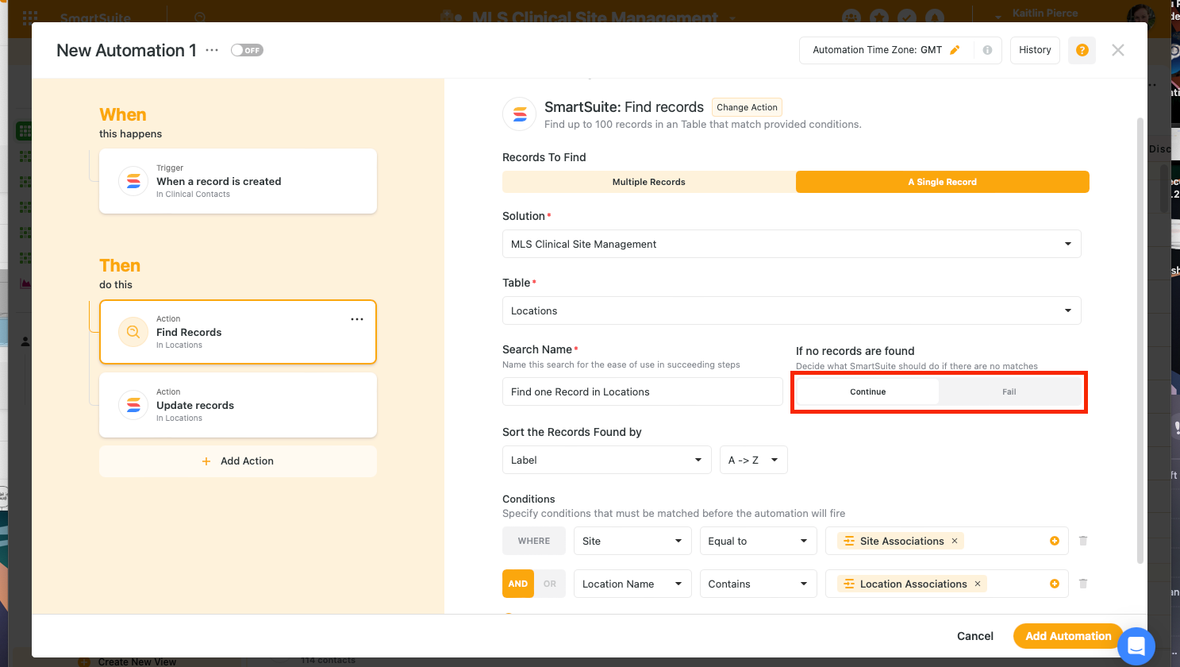Screen dimensions: 1180x667
Task: Toggle the automation OFF switch on
Action: click(247, 50)
